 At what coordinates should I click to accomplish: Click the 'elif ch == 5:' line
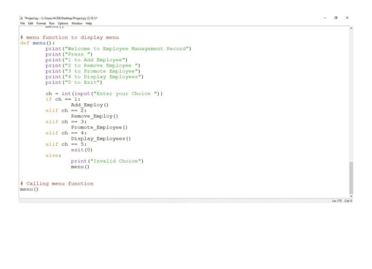click(x=66, y=145)
